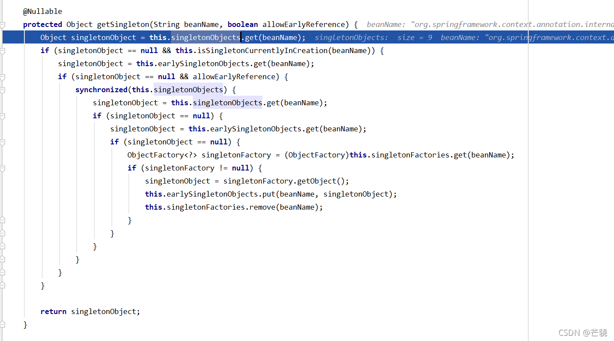
Task: Click fold-end marker at method's final brace
Action: [2, 325]
